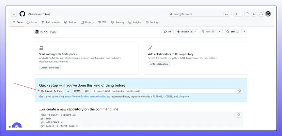Open the Actions tab
This screenshot has height=136, width=282.
[x=70, y=22]
